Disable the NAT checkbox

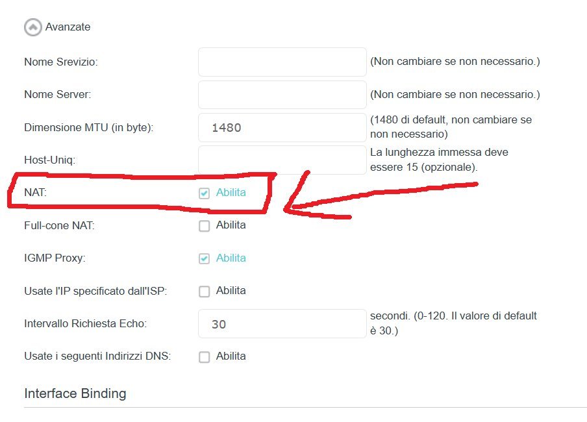coord(205,193)
